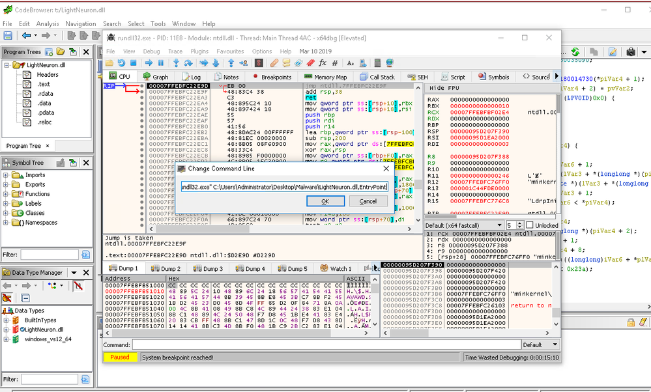Click the x64dbg step over icon
The width and height of the screenshot is (651, 392).
188,63
